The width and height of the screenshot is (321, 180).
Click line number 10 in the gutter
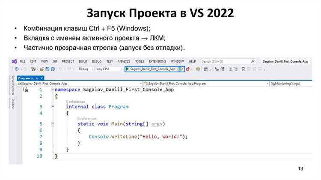tap(39, 156)
